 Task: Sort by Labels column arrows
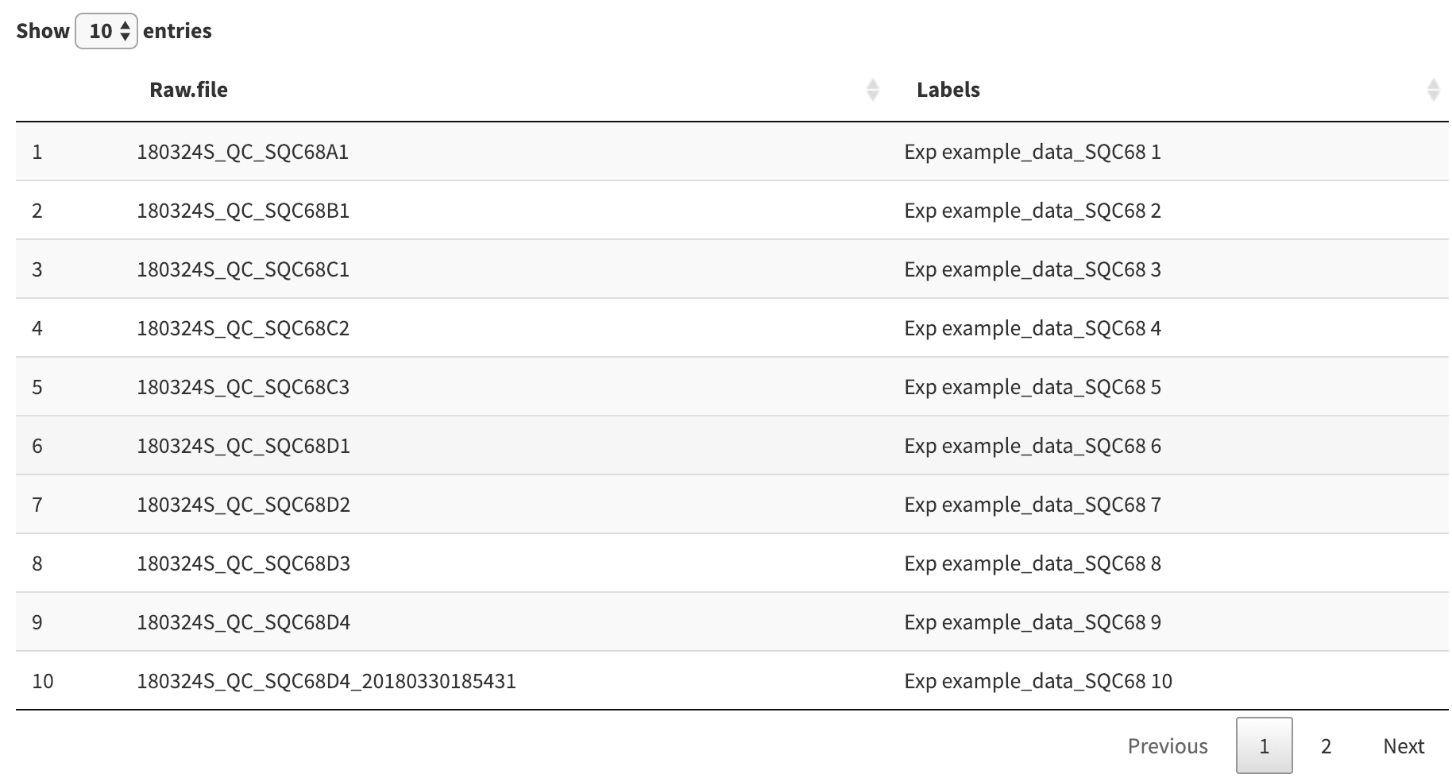tap(1433, 90)
